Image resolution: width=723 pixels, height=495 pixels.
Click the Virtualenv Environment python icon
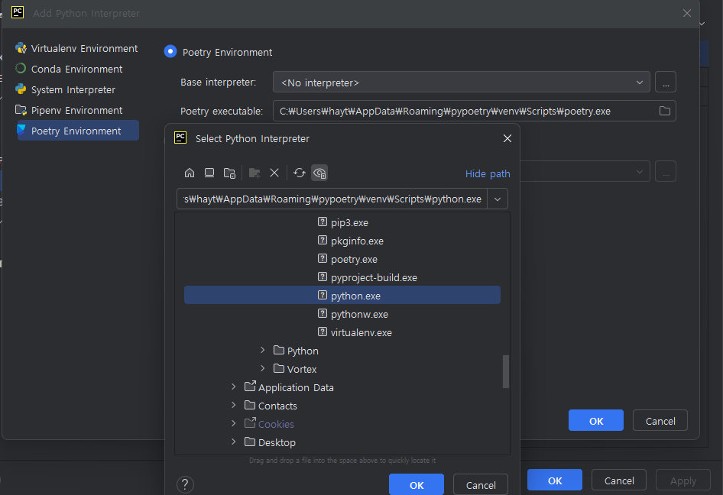tap(21, 48)
